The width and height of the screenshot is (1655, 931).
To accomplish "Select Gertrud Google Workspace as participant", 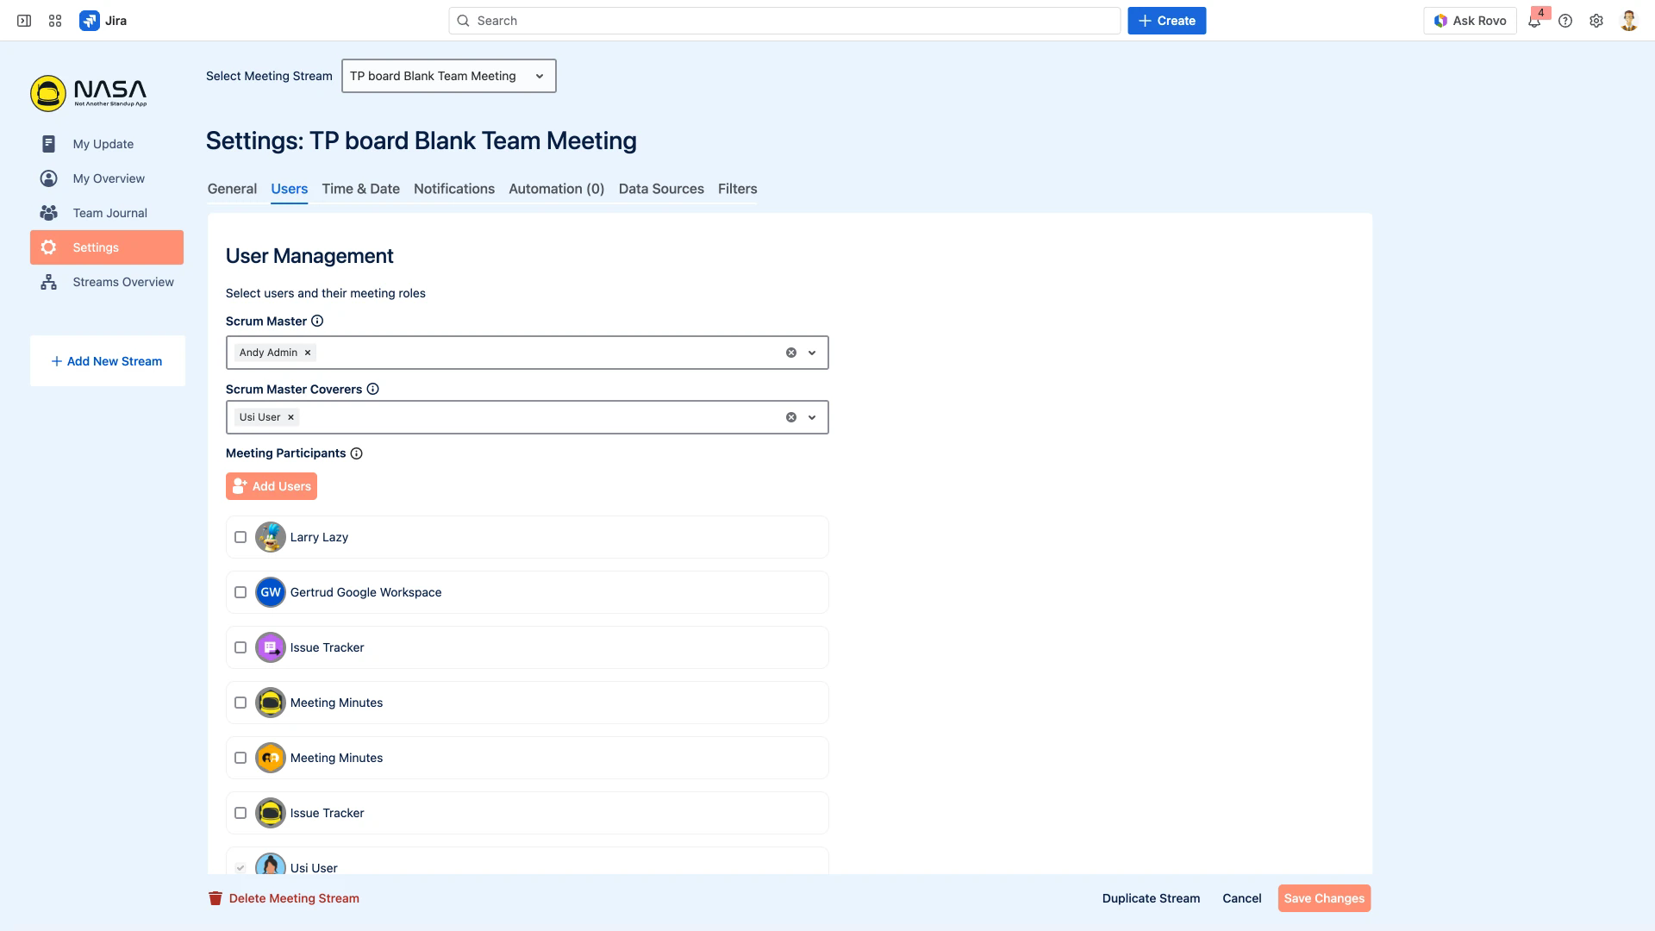I will 240,592.
